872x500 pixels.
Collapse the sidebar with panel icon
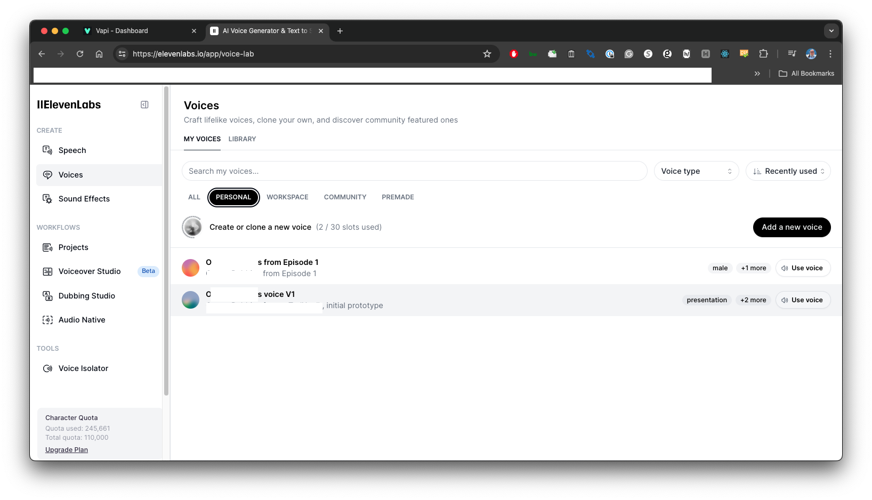coord(144,104)
